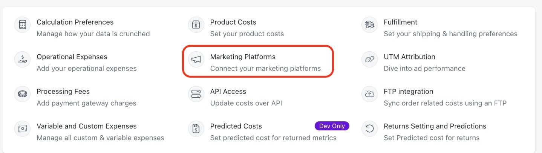Click the Returns Setting circular arrow icon

click(370, 129)
